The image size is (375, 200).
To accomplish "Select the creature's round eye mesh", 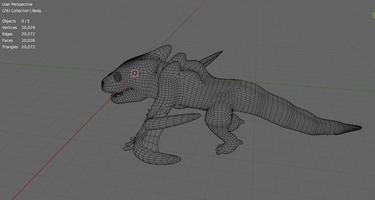I will point(117,77).
